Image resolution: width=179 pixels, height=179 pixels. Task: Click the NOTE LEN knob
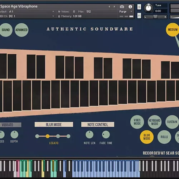click(89, 135)
